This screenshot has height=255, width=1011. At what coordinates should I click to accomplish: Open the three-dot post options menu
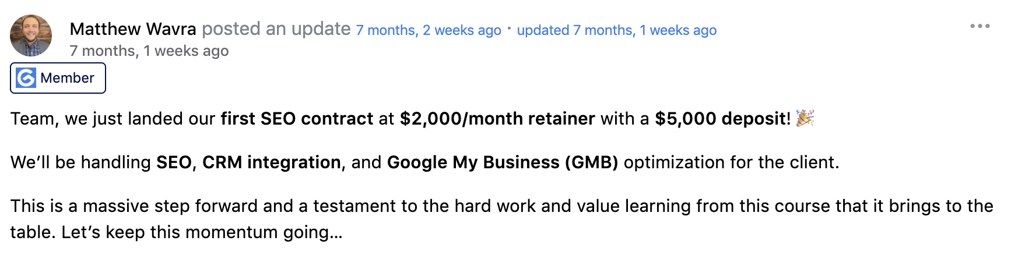tap(980, 26)
